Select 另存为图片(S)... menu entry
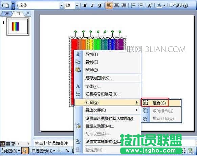This screenshot has width=197, height=156. 99,78
